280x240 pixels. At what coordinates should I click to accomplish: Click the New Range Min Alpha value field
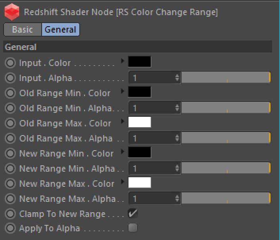point(154,168)
